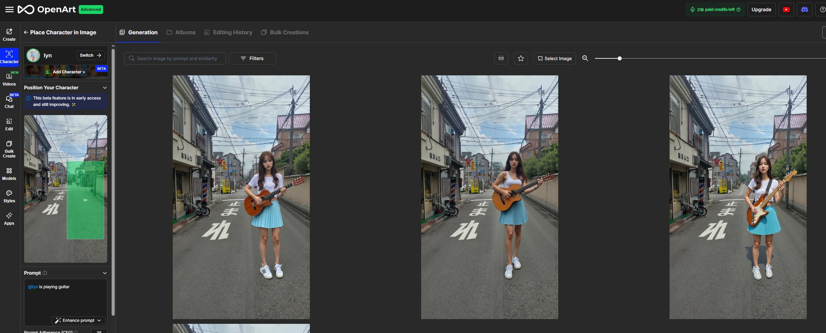Open the Styles section in sidebar
The width and height of the screenshot is (826, 333).
point(9,196)
